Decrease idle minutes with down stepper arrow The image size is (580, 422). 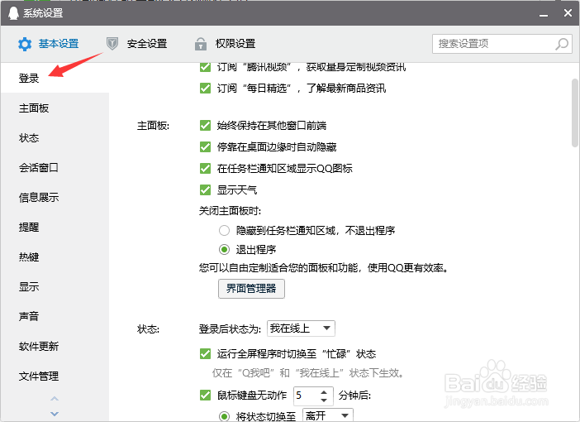pos(324,400)
